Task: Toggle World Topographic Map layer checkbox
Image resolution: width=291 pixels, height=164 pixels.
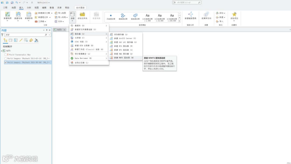Action: (6, 55)
